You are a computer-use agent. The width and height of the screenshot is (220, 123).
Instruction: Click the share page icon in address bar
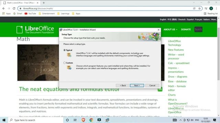coord(194,8)
